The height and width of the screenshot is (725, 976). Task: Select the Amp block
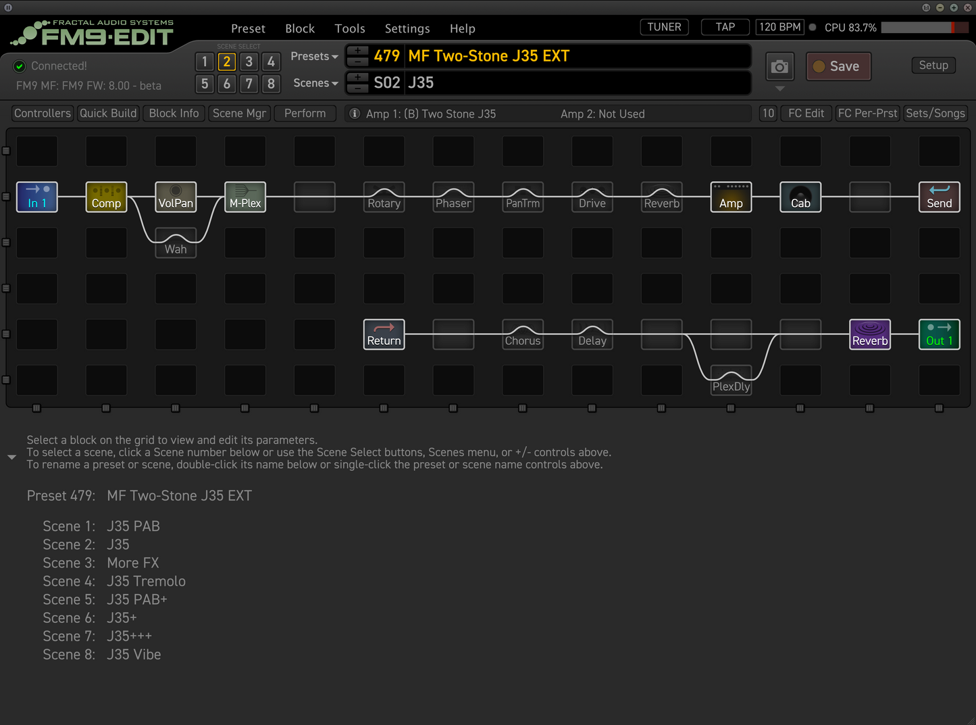(x=731, y=197)
